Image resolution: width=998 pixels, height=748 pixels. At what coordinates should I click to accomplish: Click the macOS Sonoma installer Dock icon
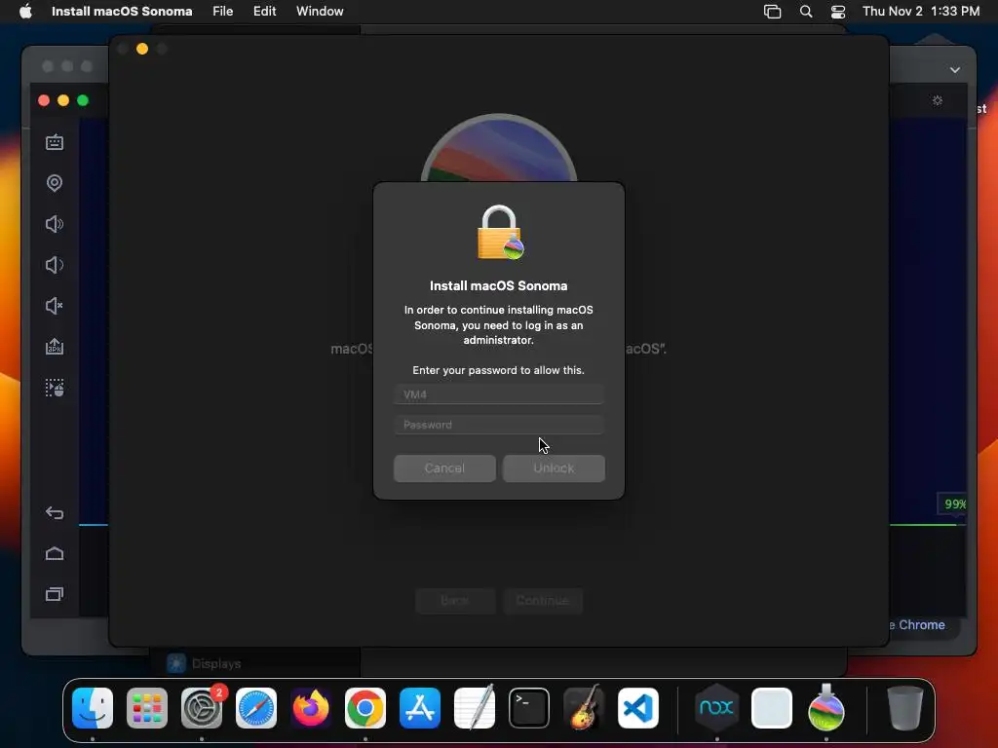click(826, 708)
